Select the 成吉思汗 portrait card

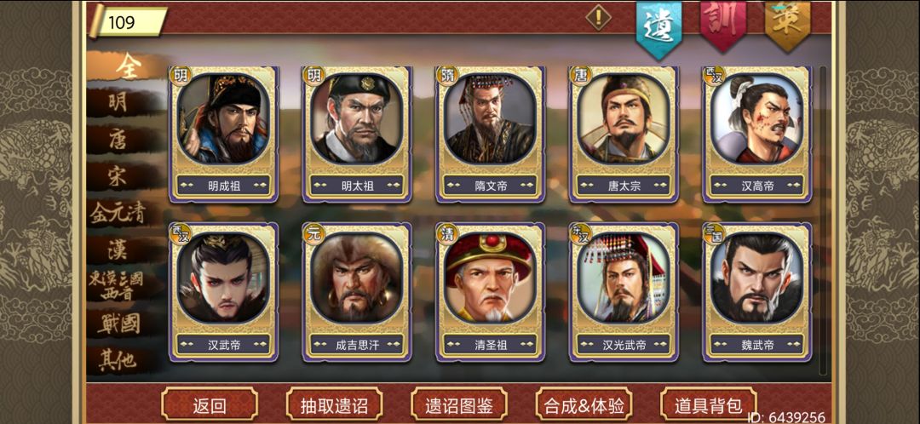click(357, 292)
